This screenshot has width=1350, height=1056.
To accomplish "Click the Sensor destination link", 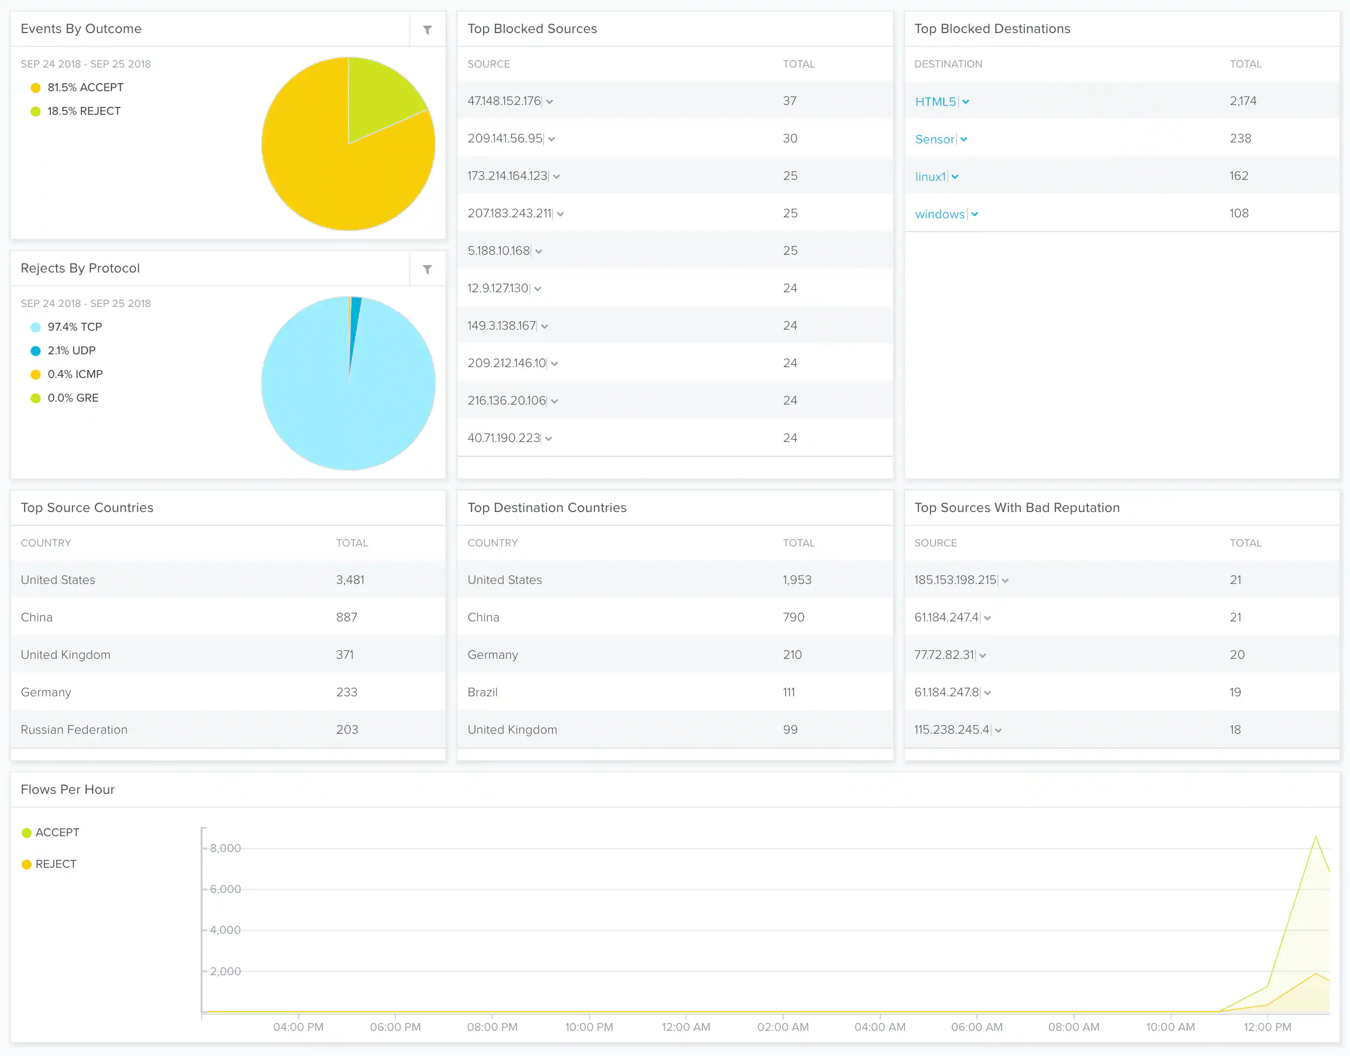I will coord(935,139).
